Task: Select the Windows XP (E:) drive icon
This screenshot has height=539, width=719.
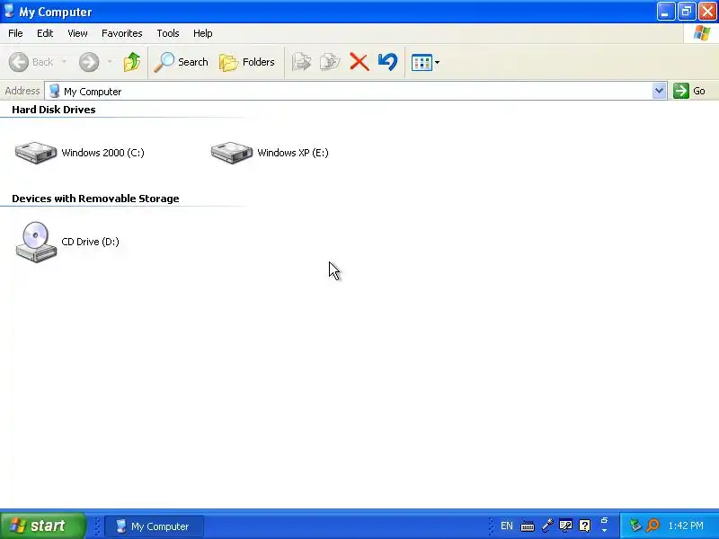Action: tap(232, 152)
